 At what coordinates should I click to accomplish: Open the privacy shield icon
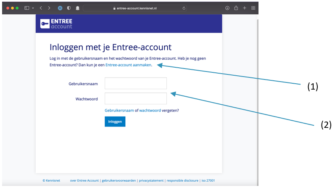[x=69, y=8]
